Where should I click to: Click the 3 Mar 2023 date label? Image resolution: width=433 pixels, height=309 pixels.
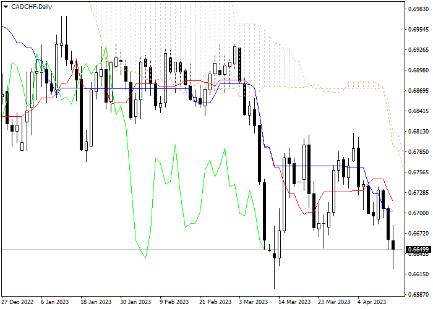tap(253, 302)
